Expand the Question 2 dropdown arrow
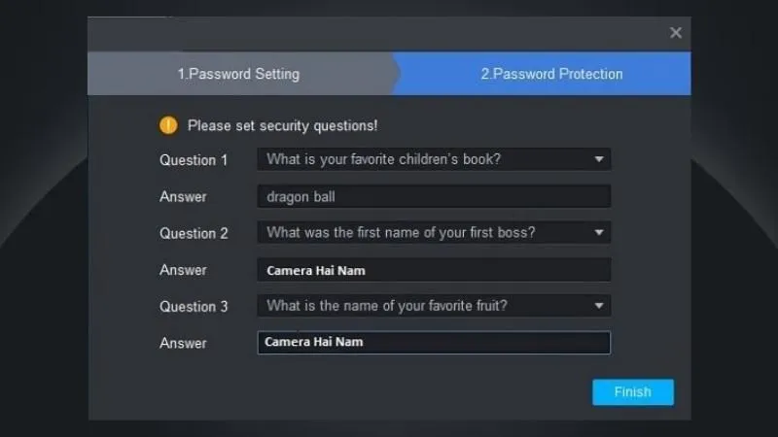778x437 pixels. [599, 233]
